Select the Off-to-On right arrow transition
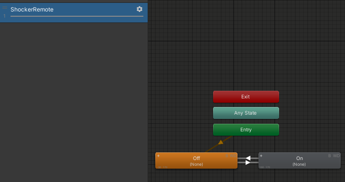Image resolution: width=345 pixels, height=182 pixels. pyautogui.click(x=248, y=162)
